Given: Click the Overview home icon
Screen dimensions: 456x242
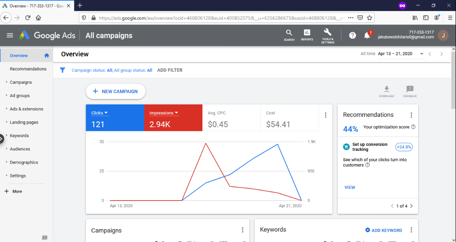Looking at the screenshot, I should [47, 56].
